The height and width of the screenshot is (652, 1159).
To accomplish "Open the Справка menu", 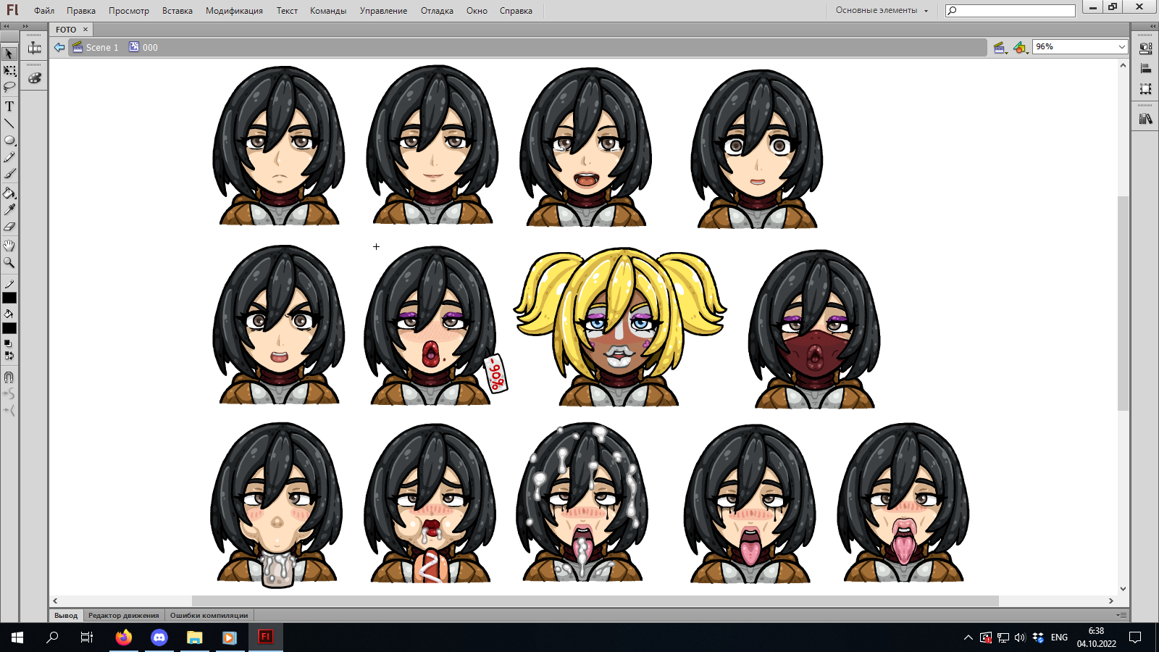I will [x=516, y=11].
